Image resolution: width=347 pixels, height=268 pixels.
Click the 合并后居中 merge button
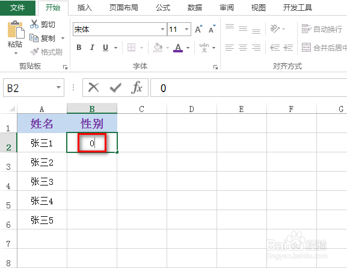point(324,48)
